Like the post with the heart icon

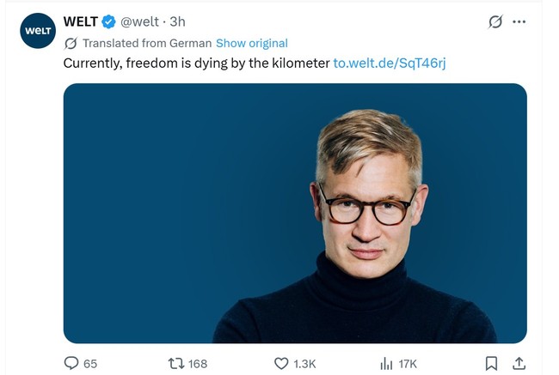pos(281,363)
